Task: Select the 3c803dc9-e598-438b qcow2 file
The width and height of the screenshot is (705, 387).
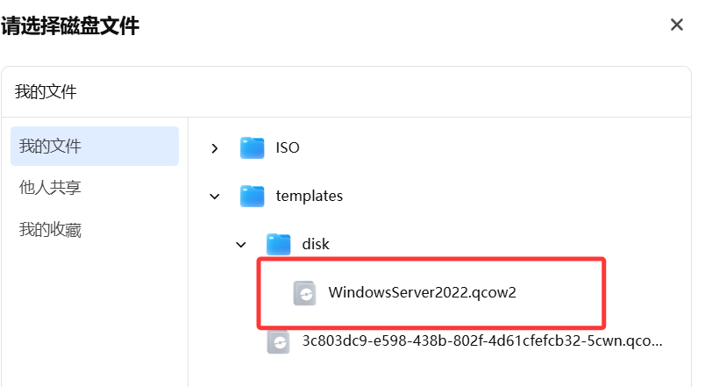Action: click(x=482, y=340)
